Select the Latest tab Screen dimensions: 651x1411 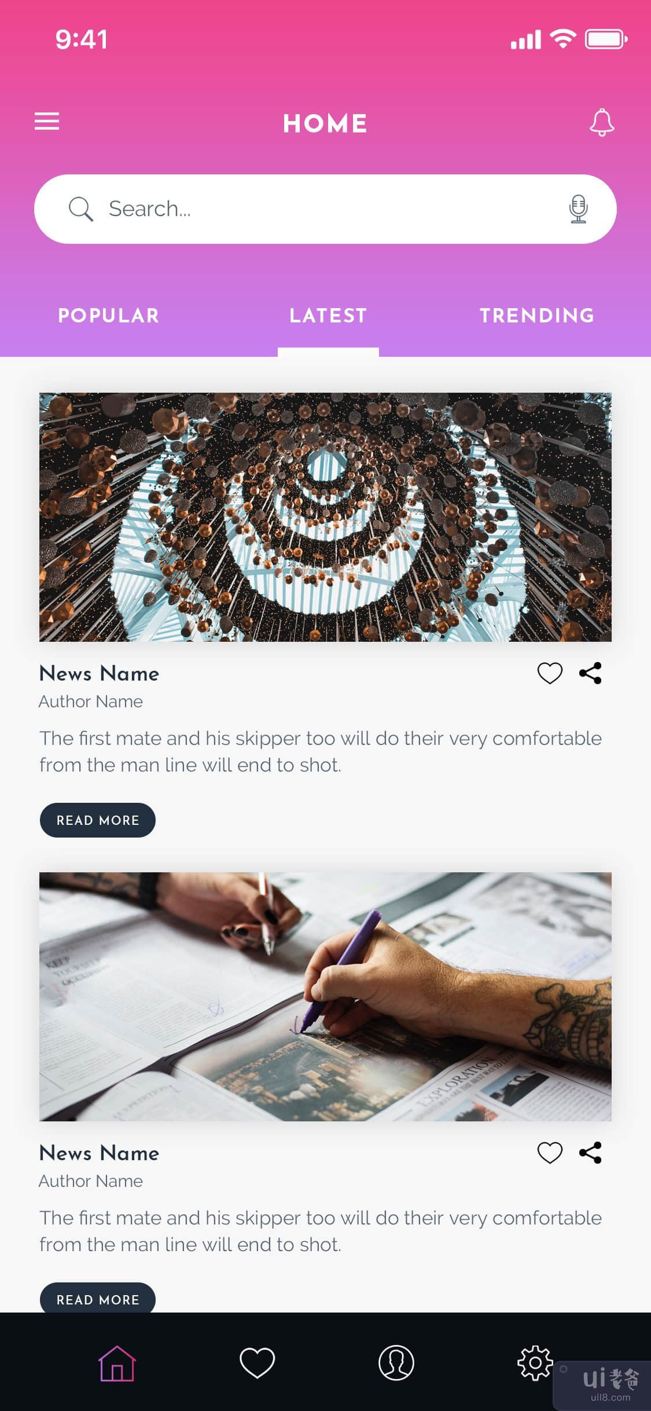(x=328, y=316)
